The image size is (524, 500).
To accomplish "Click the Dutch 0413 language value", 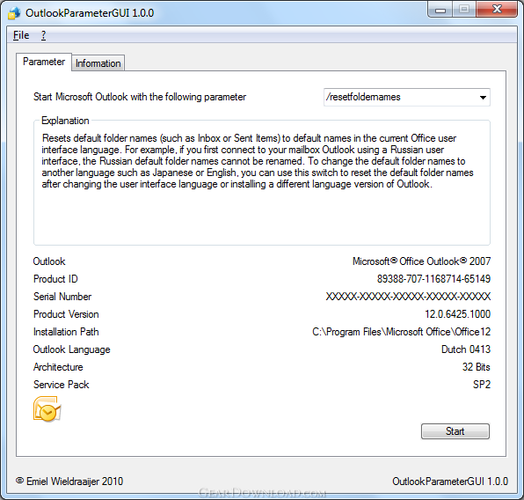I will pyautogui.click(x=466, y=349).
